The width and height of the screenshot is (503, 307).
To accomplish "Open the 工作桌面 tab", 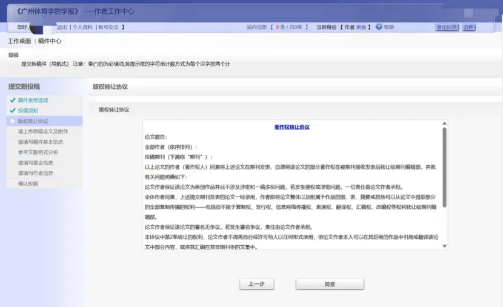I will (19, 41).
